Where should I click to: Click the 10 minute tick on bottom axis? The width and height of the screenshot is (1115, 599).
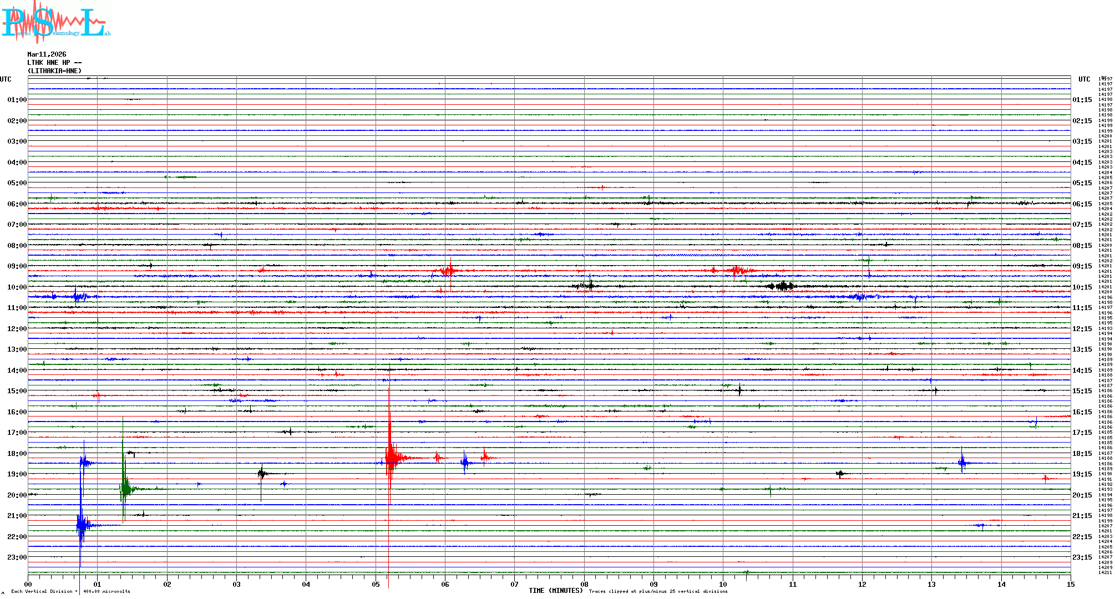click(723, 584)
